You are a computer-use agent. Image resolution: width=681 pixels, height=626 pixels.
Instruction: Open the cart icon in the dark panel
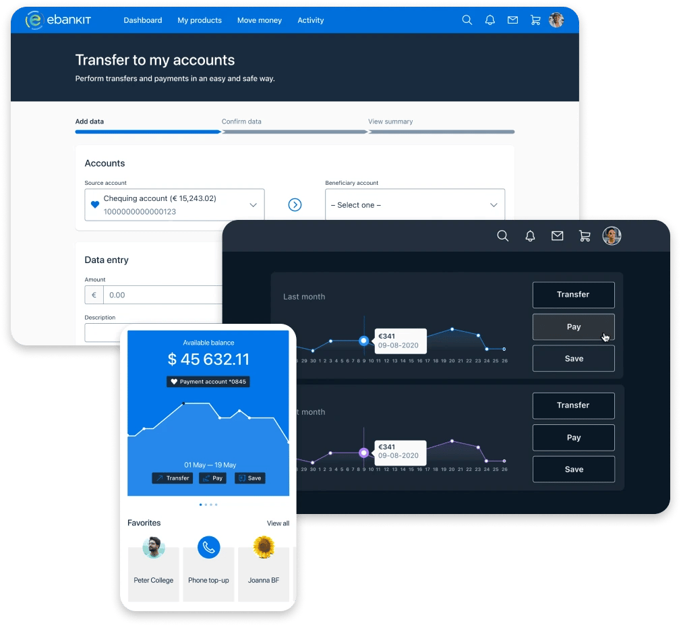click(585, 235)
